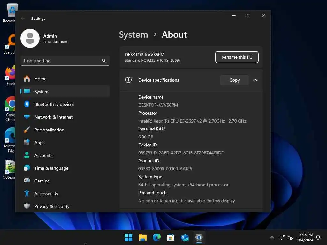Maximize the Settings window
The image size is (327, 245).
(248, 16)
